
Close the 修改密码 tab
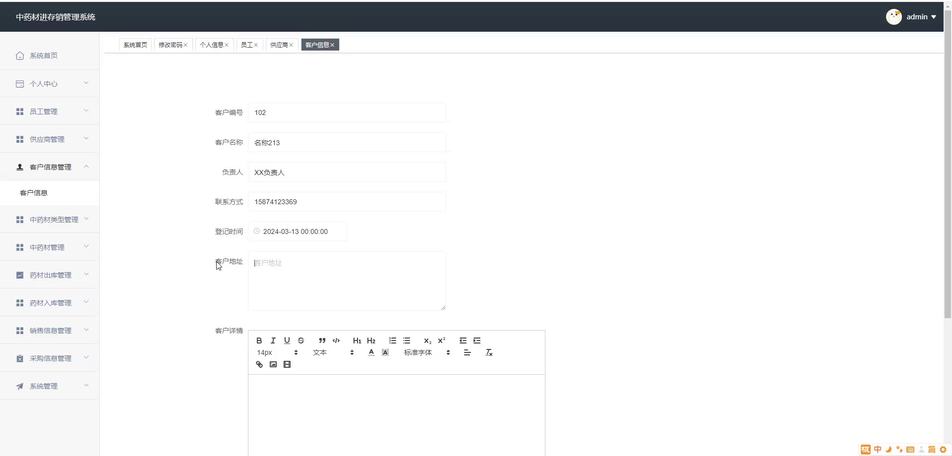click(x=185, y=45)
